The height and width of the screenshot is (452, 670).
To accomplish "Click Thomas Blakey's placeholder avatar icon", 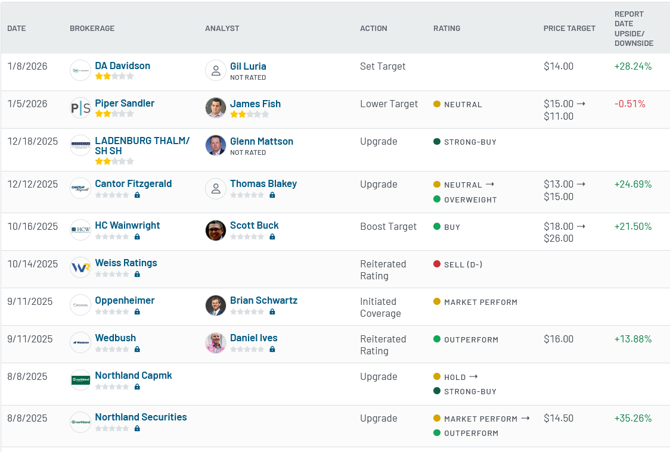I will coord(216,189).
